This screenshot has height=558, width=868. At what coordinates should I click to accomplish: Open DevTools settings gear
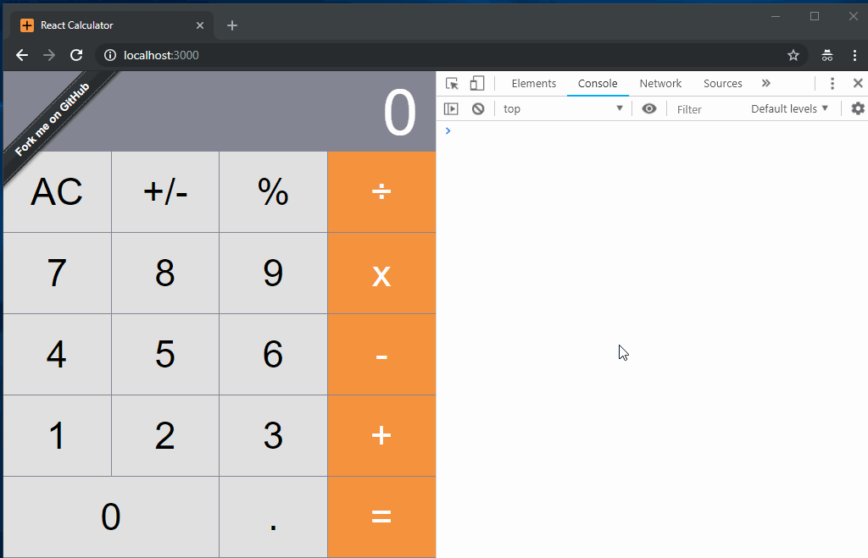[x=857, y=108]
